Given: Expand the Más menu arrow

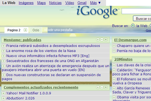Looking at the screenshot, I should click(99, 3).
